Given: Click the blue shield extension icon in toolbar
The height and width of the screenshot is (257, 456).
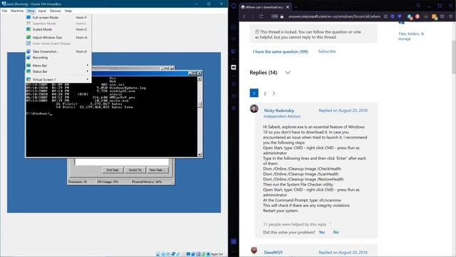Looking at the screenshot, I should pos(393,16).
